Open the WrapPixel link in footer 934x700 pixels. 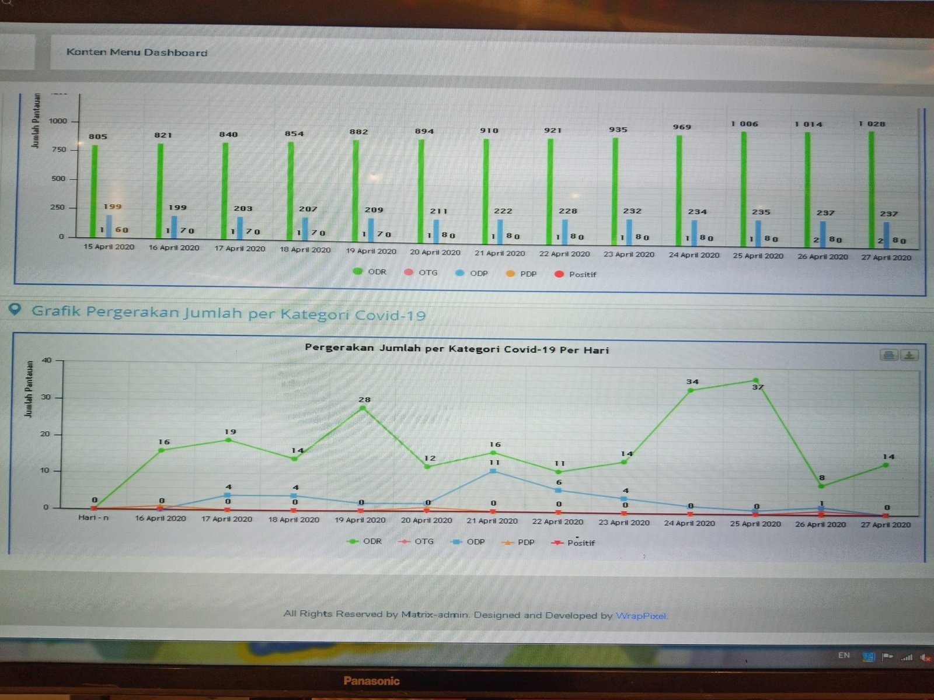640,615
